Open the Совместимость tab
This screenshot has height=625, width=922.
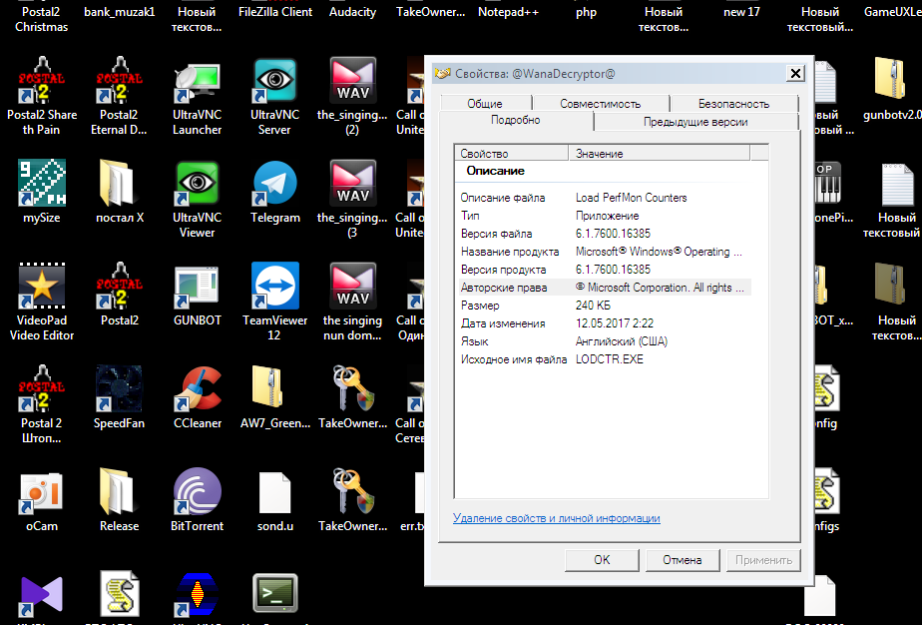[600, 104]
